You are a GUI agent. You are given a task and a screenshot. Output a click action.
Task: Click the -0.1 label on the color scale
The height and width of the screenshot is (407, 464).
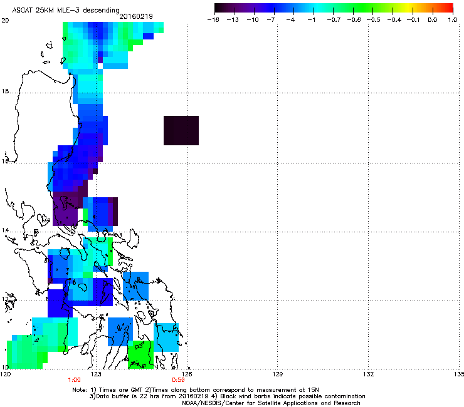[x=413, y=20]
